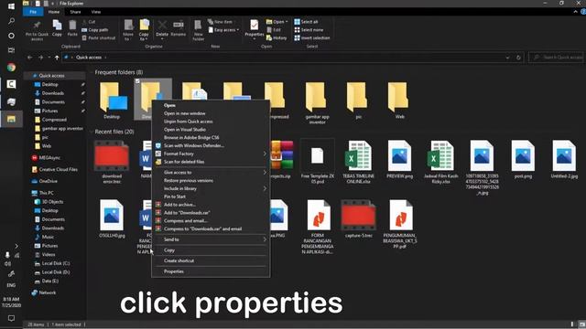
Task: Click the Properties ribbon icon
Action: 255,29
